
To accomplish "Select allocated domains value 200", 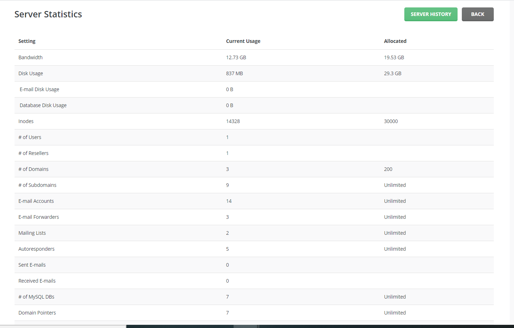I will tap(388, 169).
